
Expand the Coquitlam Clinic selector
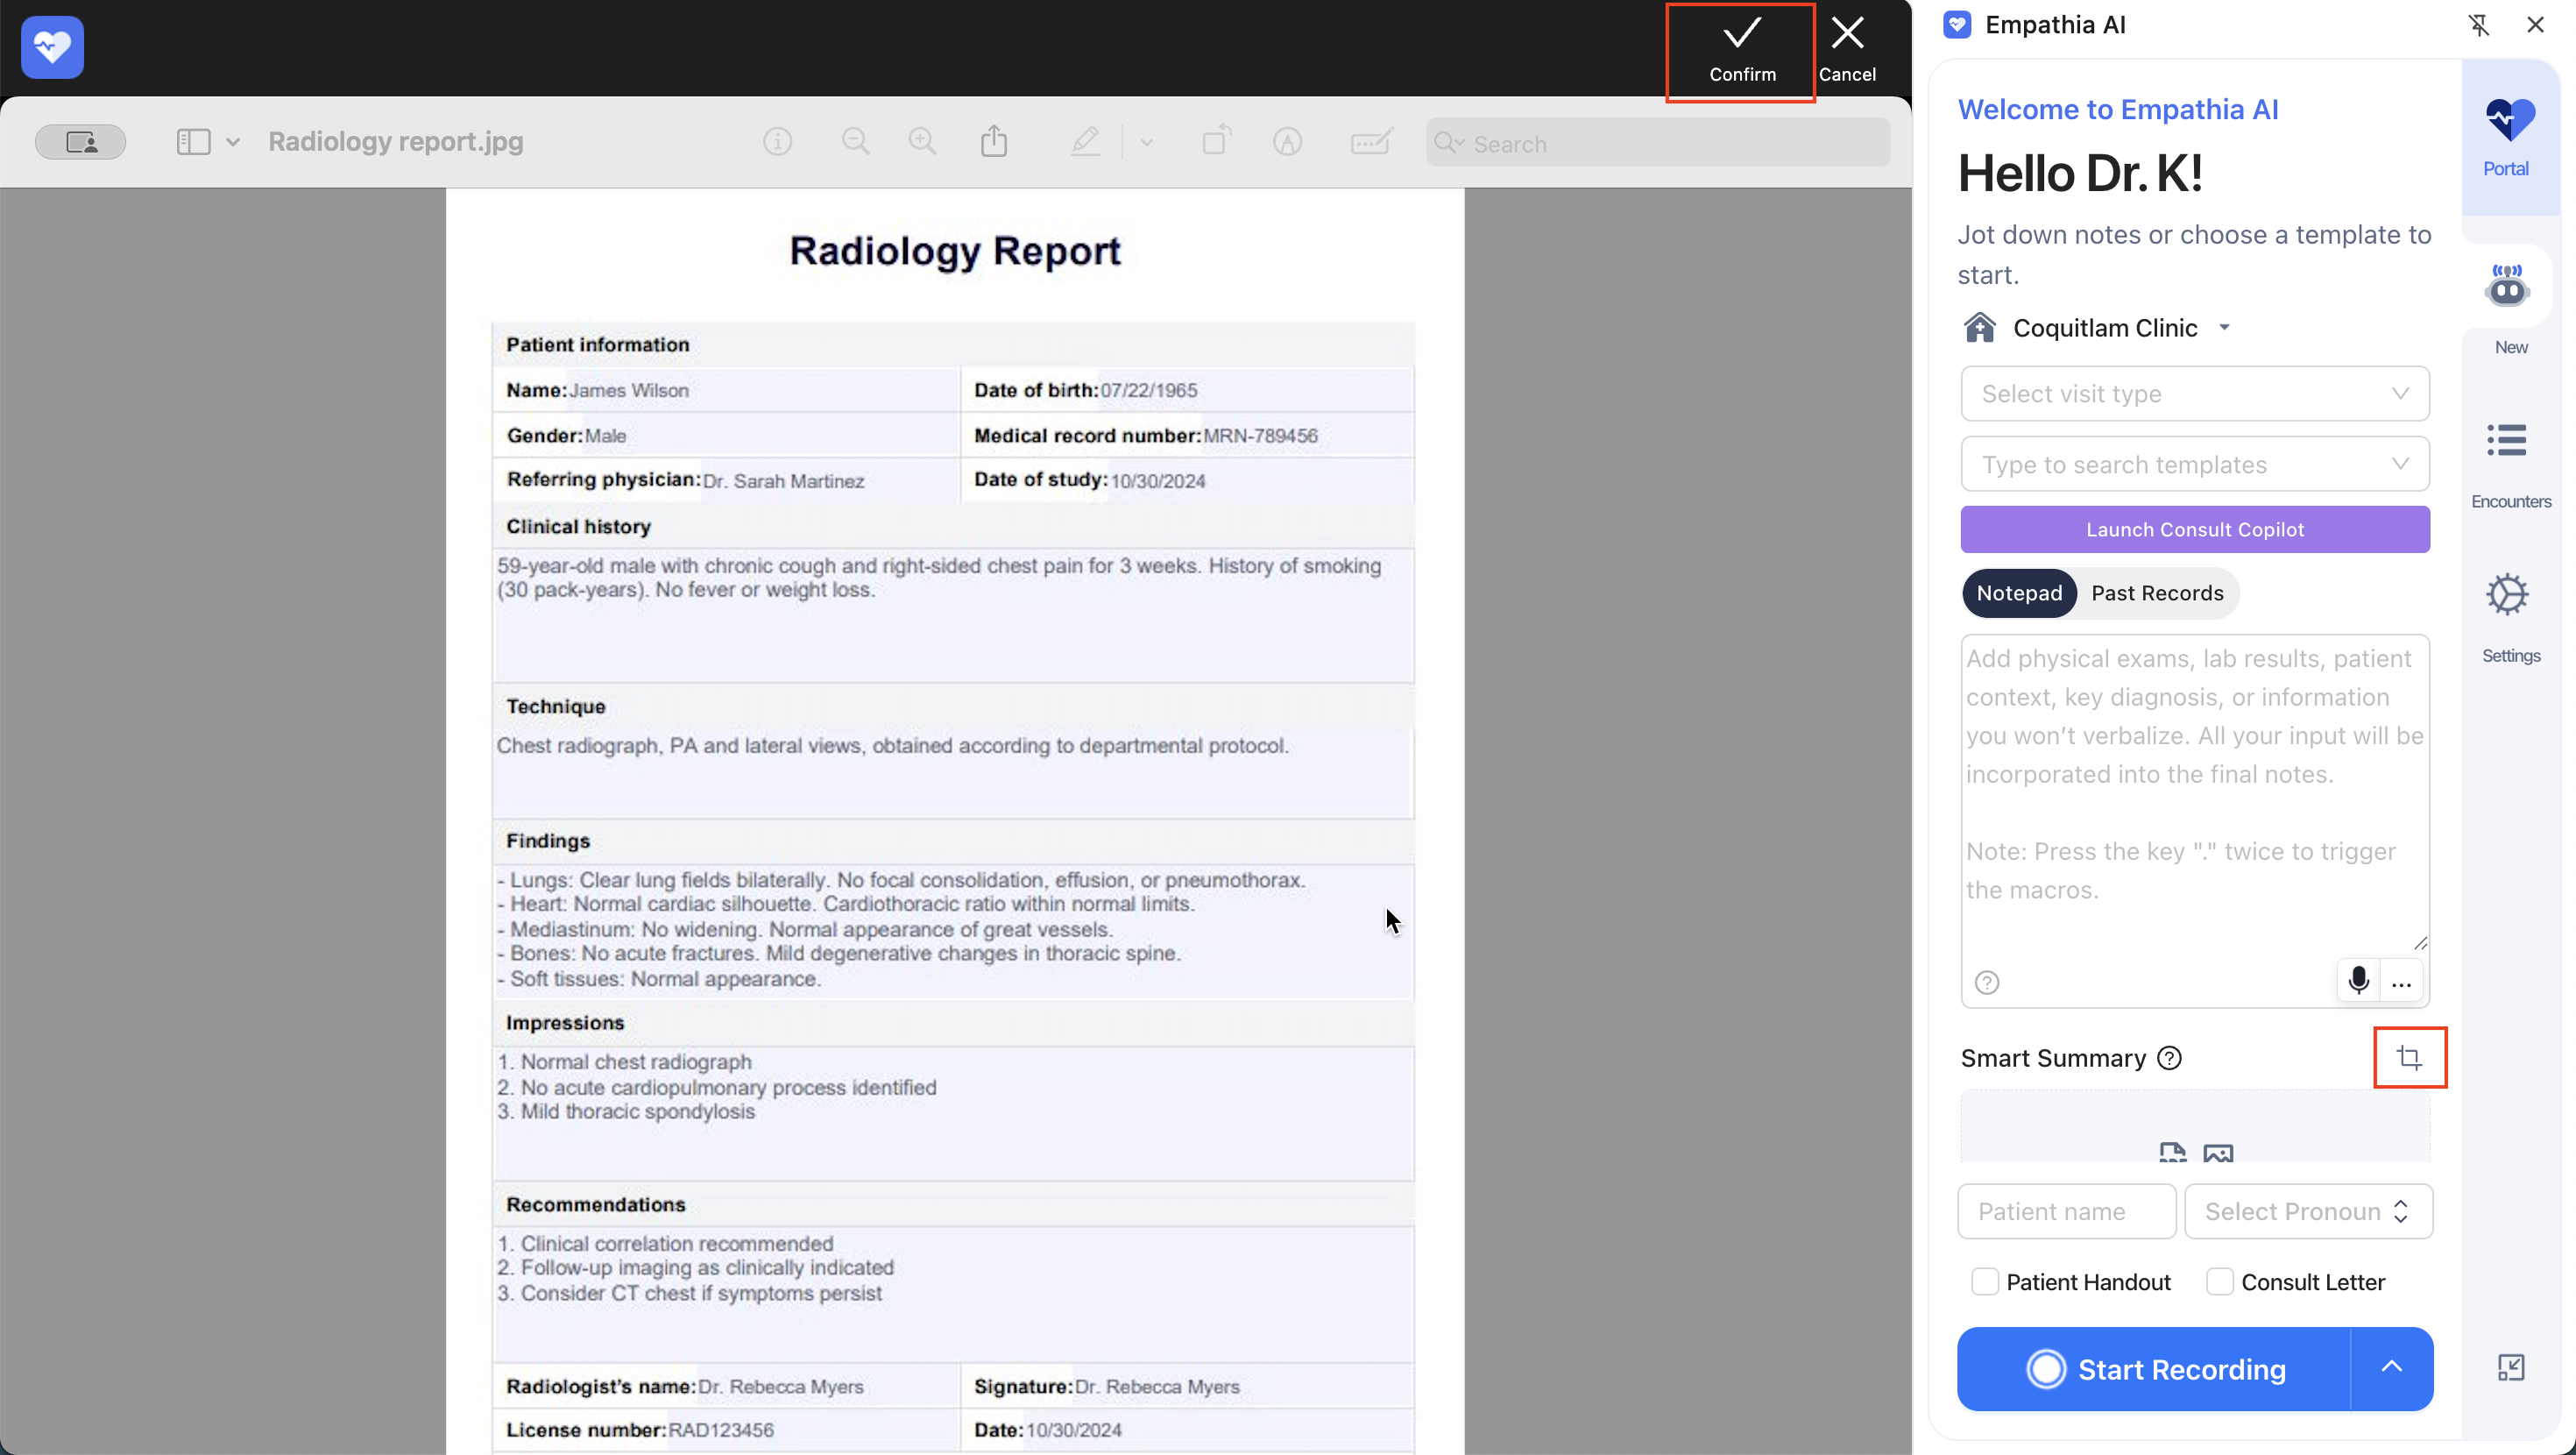point(2225,328)
